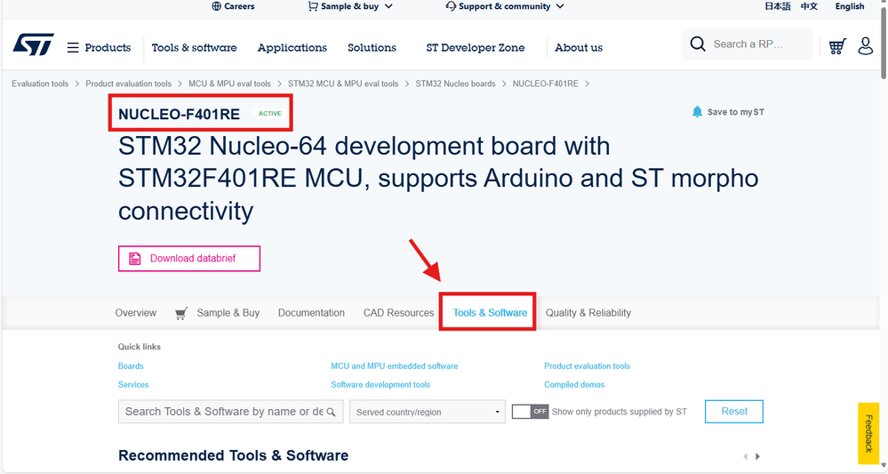Open Product evaluation tools quick link

588,366
